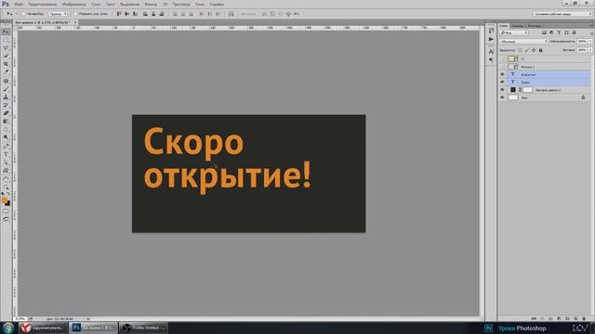Open the Редактирование menu

[43, 4]
